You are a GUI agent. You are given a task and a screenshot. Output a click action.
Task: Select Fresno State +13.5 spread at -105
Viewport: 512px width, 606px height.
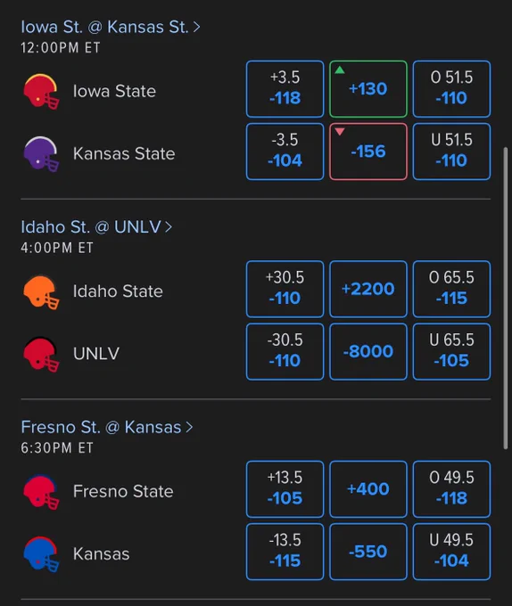coord(285,489)
